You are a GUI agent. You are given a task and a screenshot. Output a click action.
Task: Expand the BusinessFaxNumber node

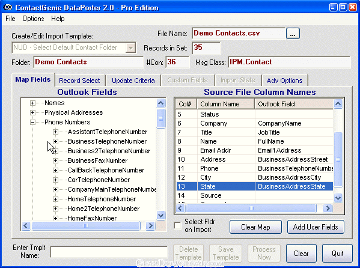55,161
